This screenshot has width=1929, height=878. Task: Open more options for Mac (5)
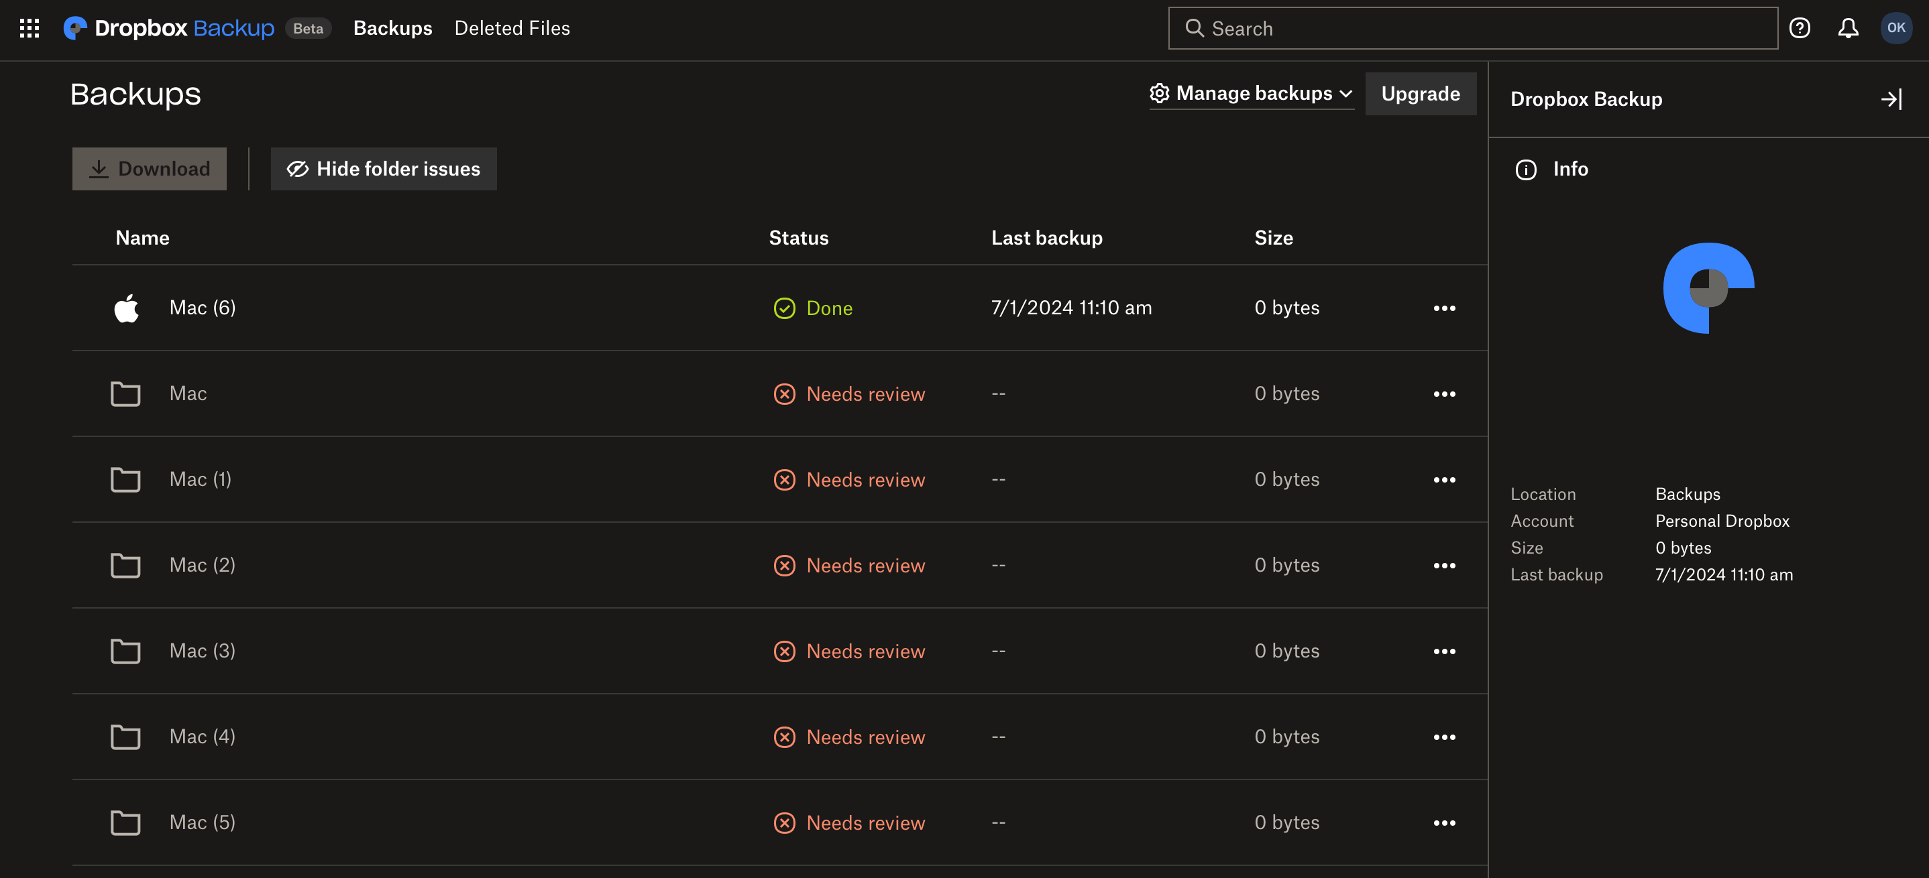coord(1444,822)
